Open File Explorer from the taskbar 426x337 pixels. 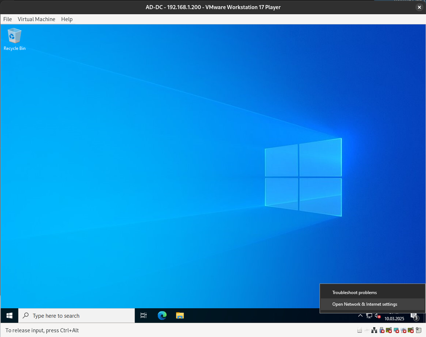click(180, 316)
